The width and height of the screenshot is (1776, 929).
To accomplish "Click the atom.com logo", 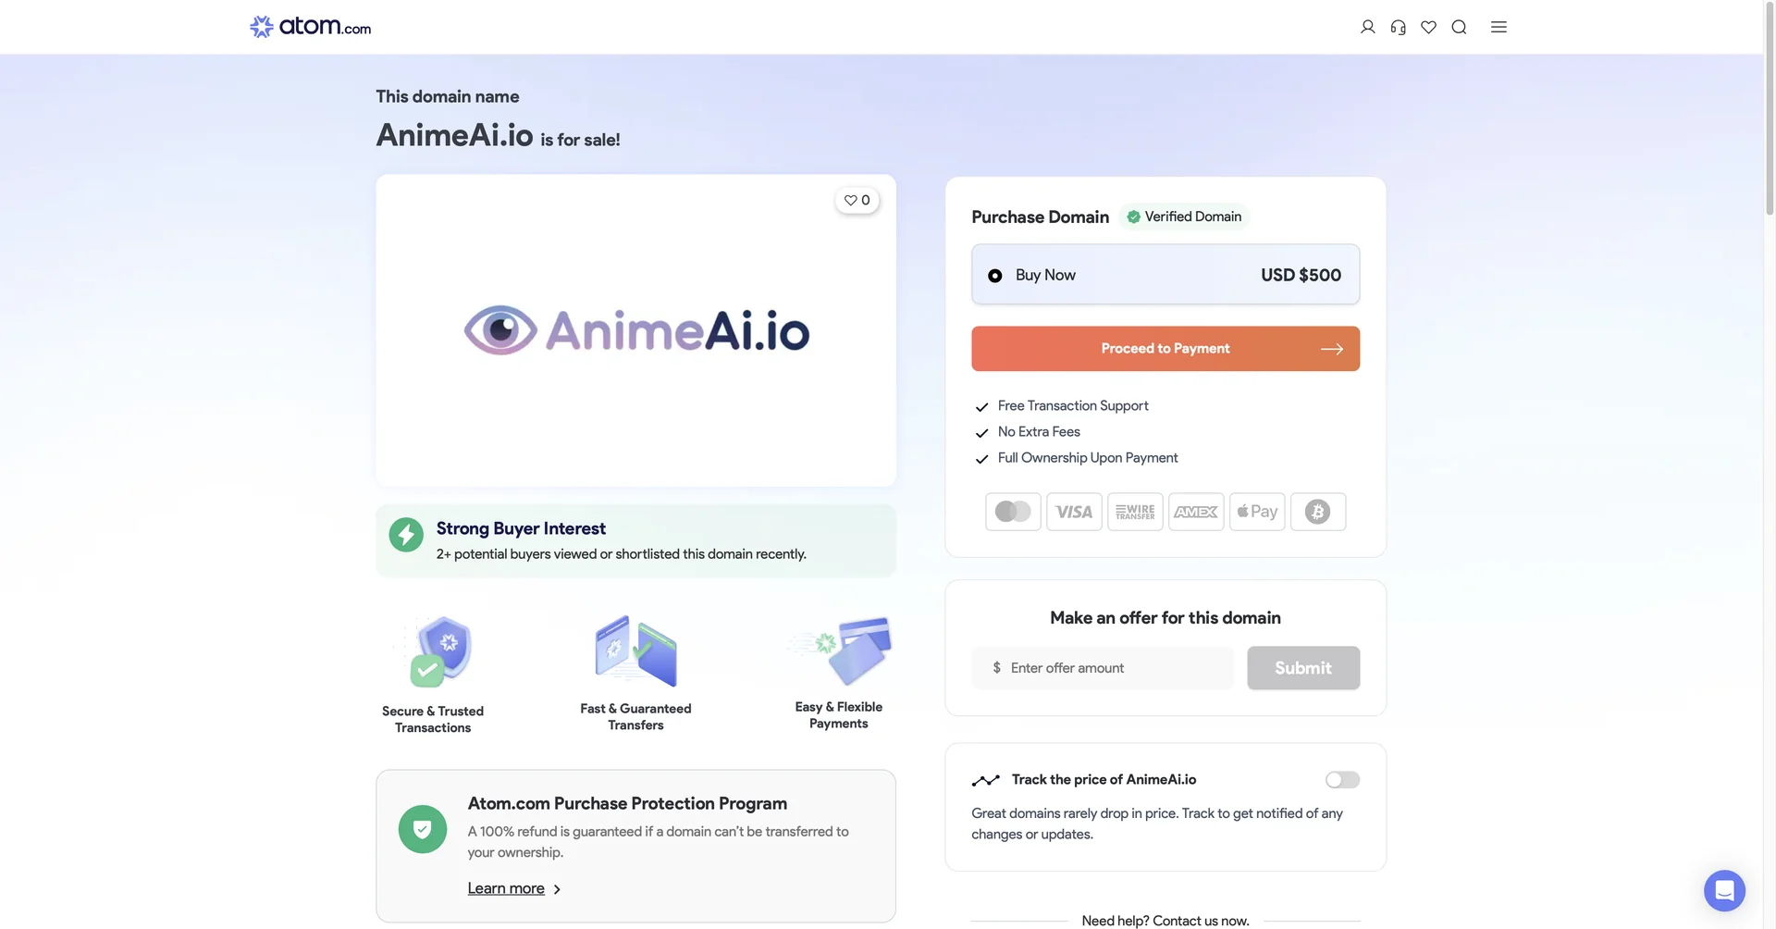I will [309, 26].
